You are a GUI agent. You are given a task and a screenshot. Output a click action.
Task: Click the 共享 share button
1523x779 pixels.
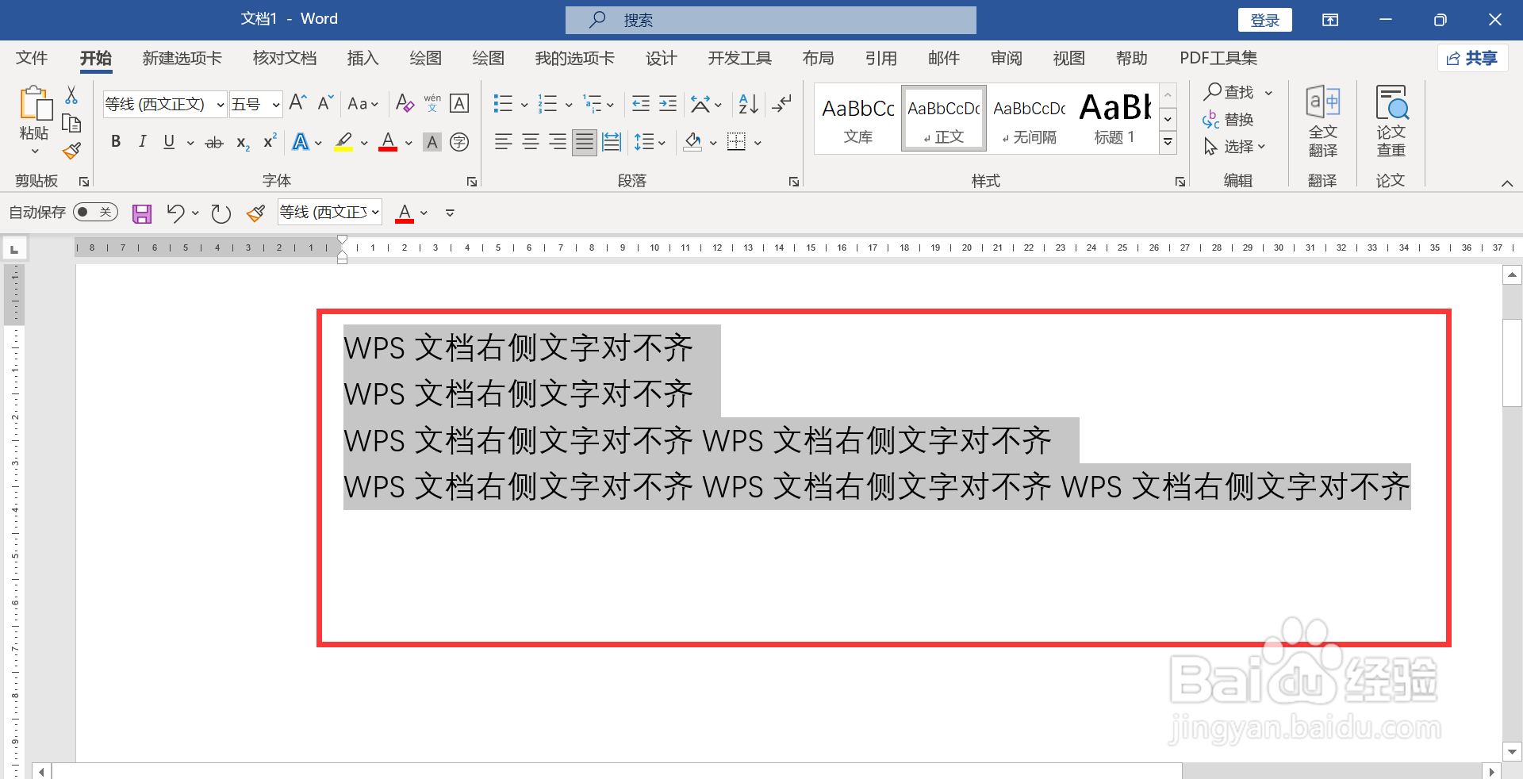[1472, 58]
